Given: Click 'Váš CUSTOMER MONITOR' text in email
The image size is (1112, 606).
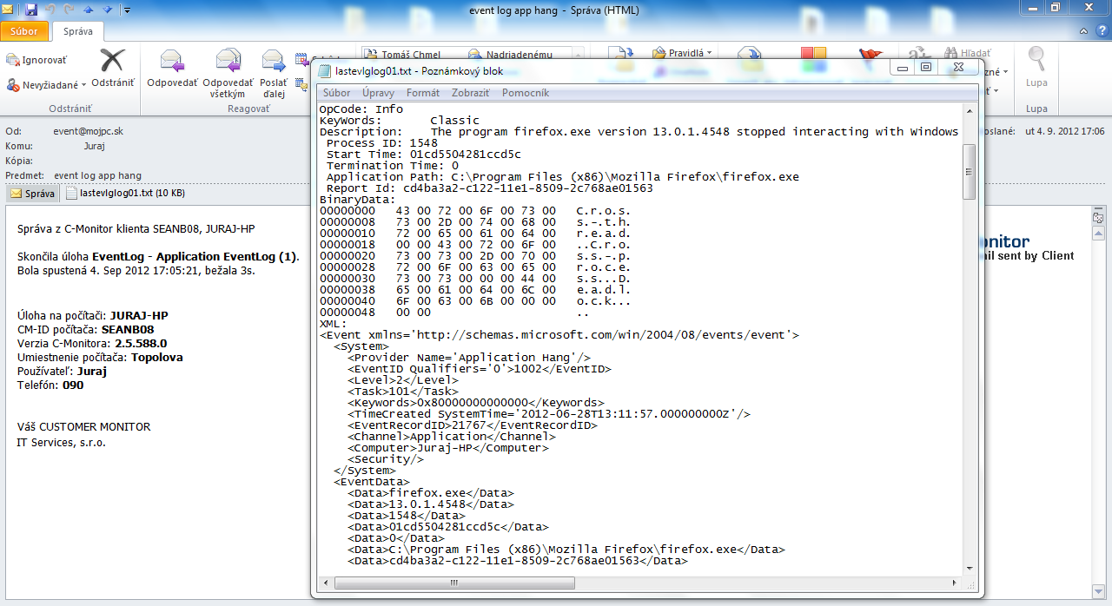Looking at the screenshot, I should pos(84,427).
